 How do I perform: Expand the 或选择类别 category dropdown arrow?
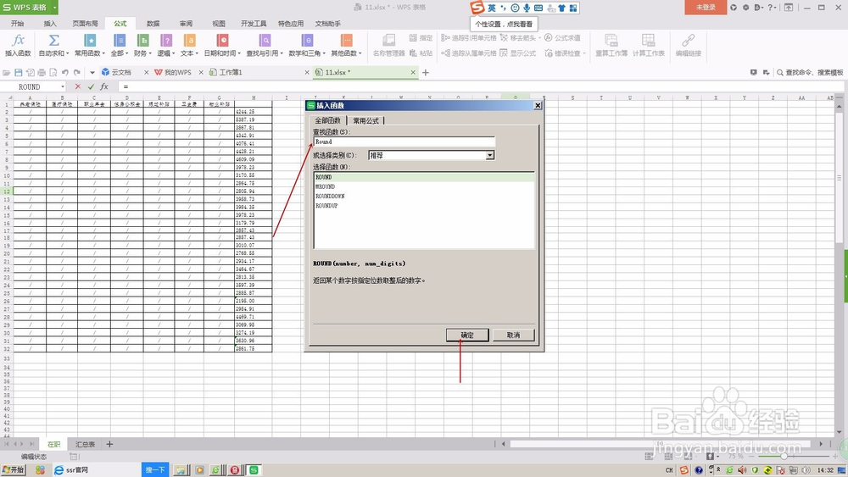[x=489, y=155]
